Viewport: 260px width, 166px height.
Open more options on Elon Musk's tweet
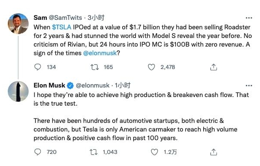point(249,86)
